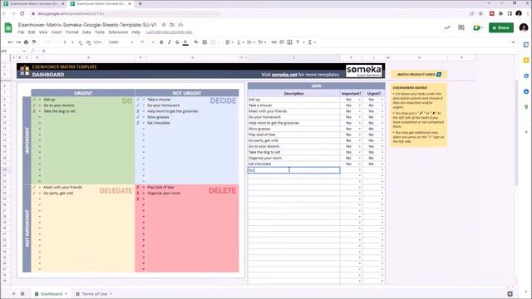Open the browser extensions puzzle icon
Screen dimensions: 532x299
500,13
